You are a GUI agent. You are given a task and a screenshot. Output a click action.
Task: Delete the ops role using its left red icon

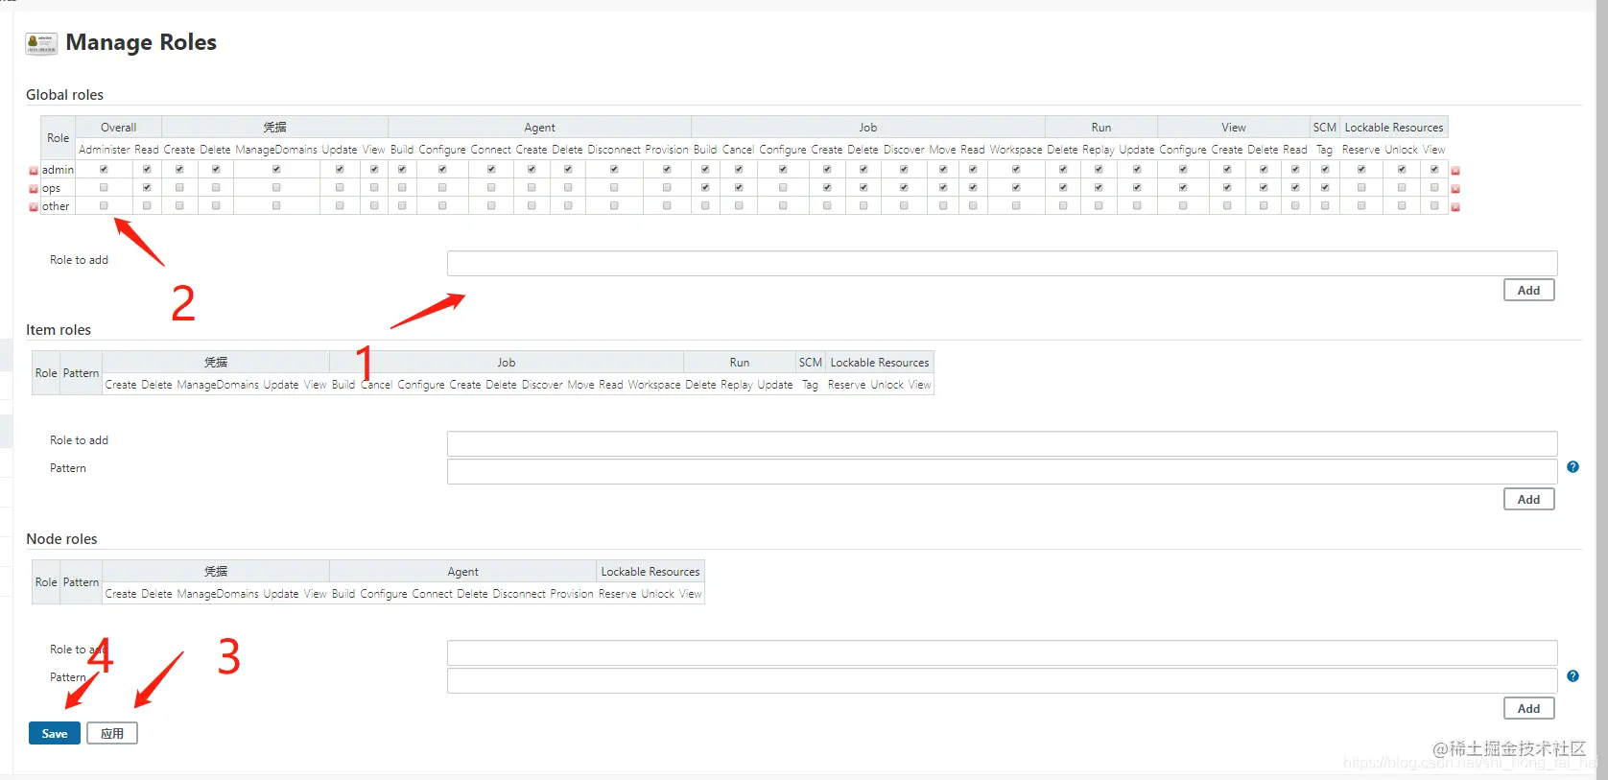click(34, 189)
